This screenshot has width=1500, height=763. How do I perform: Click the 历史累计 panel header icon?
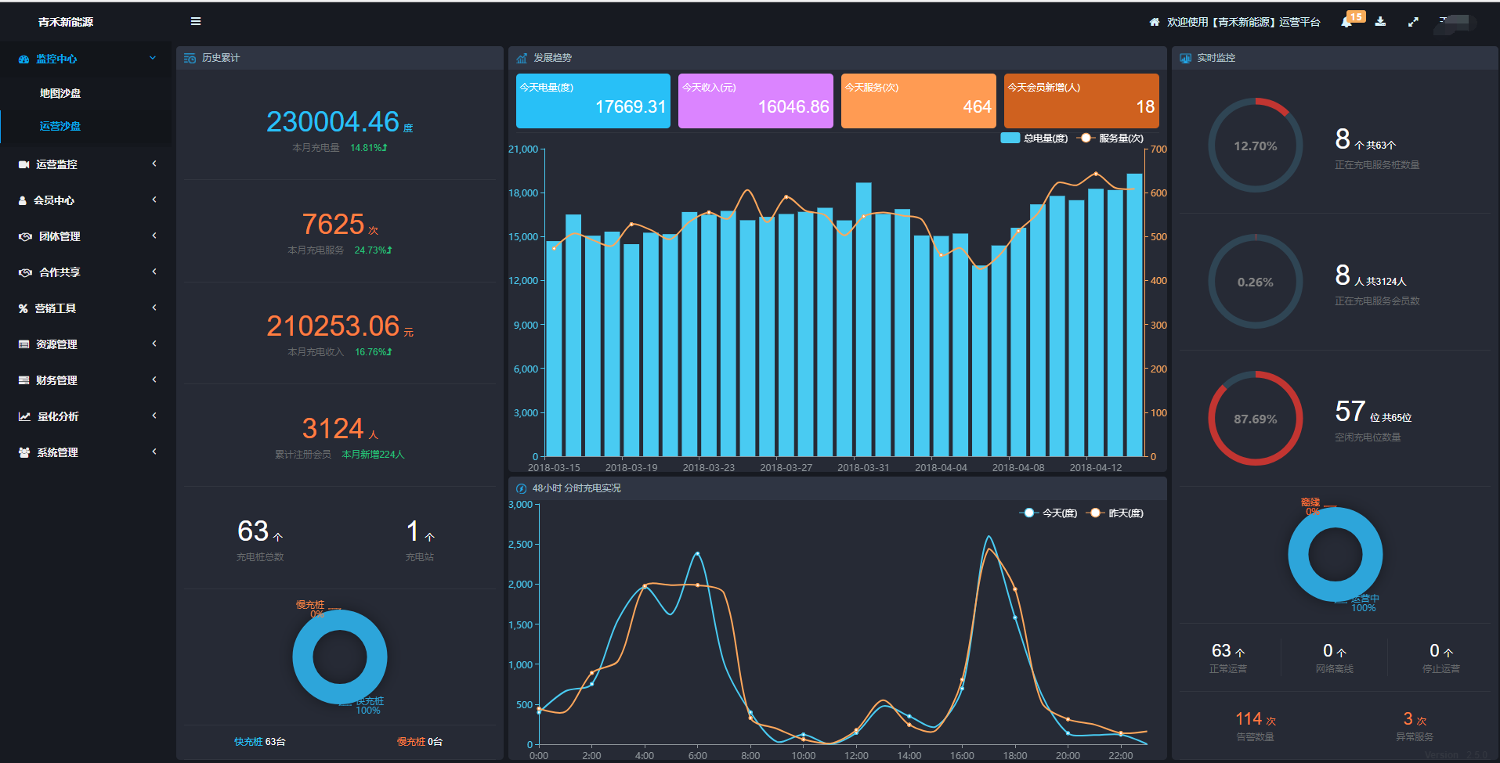point(190,58)
